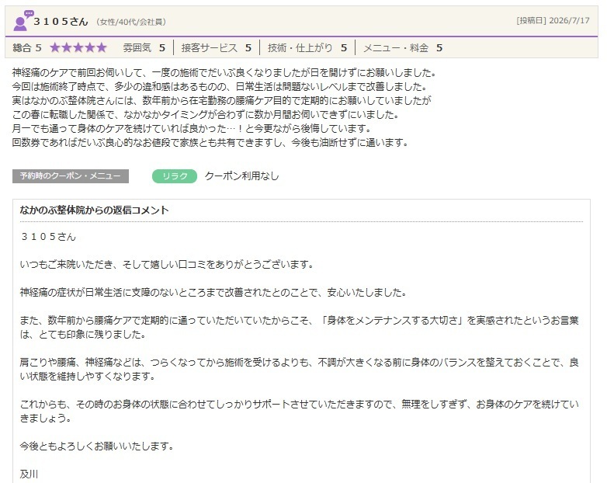Click reply line starting 神経痛の症状が日常生活に
The width and height of the screenshot is (607, 483).
pyautogui.click(x=213, y=293)
